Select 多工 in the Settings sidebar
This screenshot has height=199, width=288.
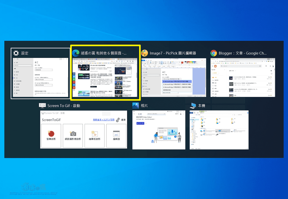pyautogui.click(x=17, y=78)
